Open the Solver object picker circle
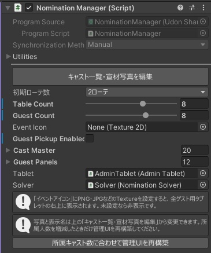 pyautogui.click(x=203, y=185)
